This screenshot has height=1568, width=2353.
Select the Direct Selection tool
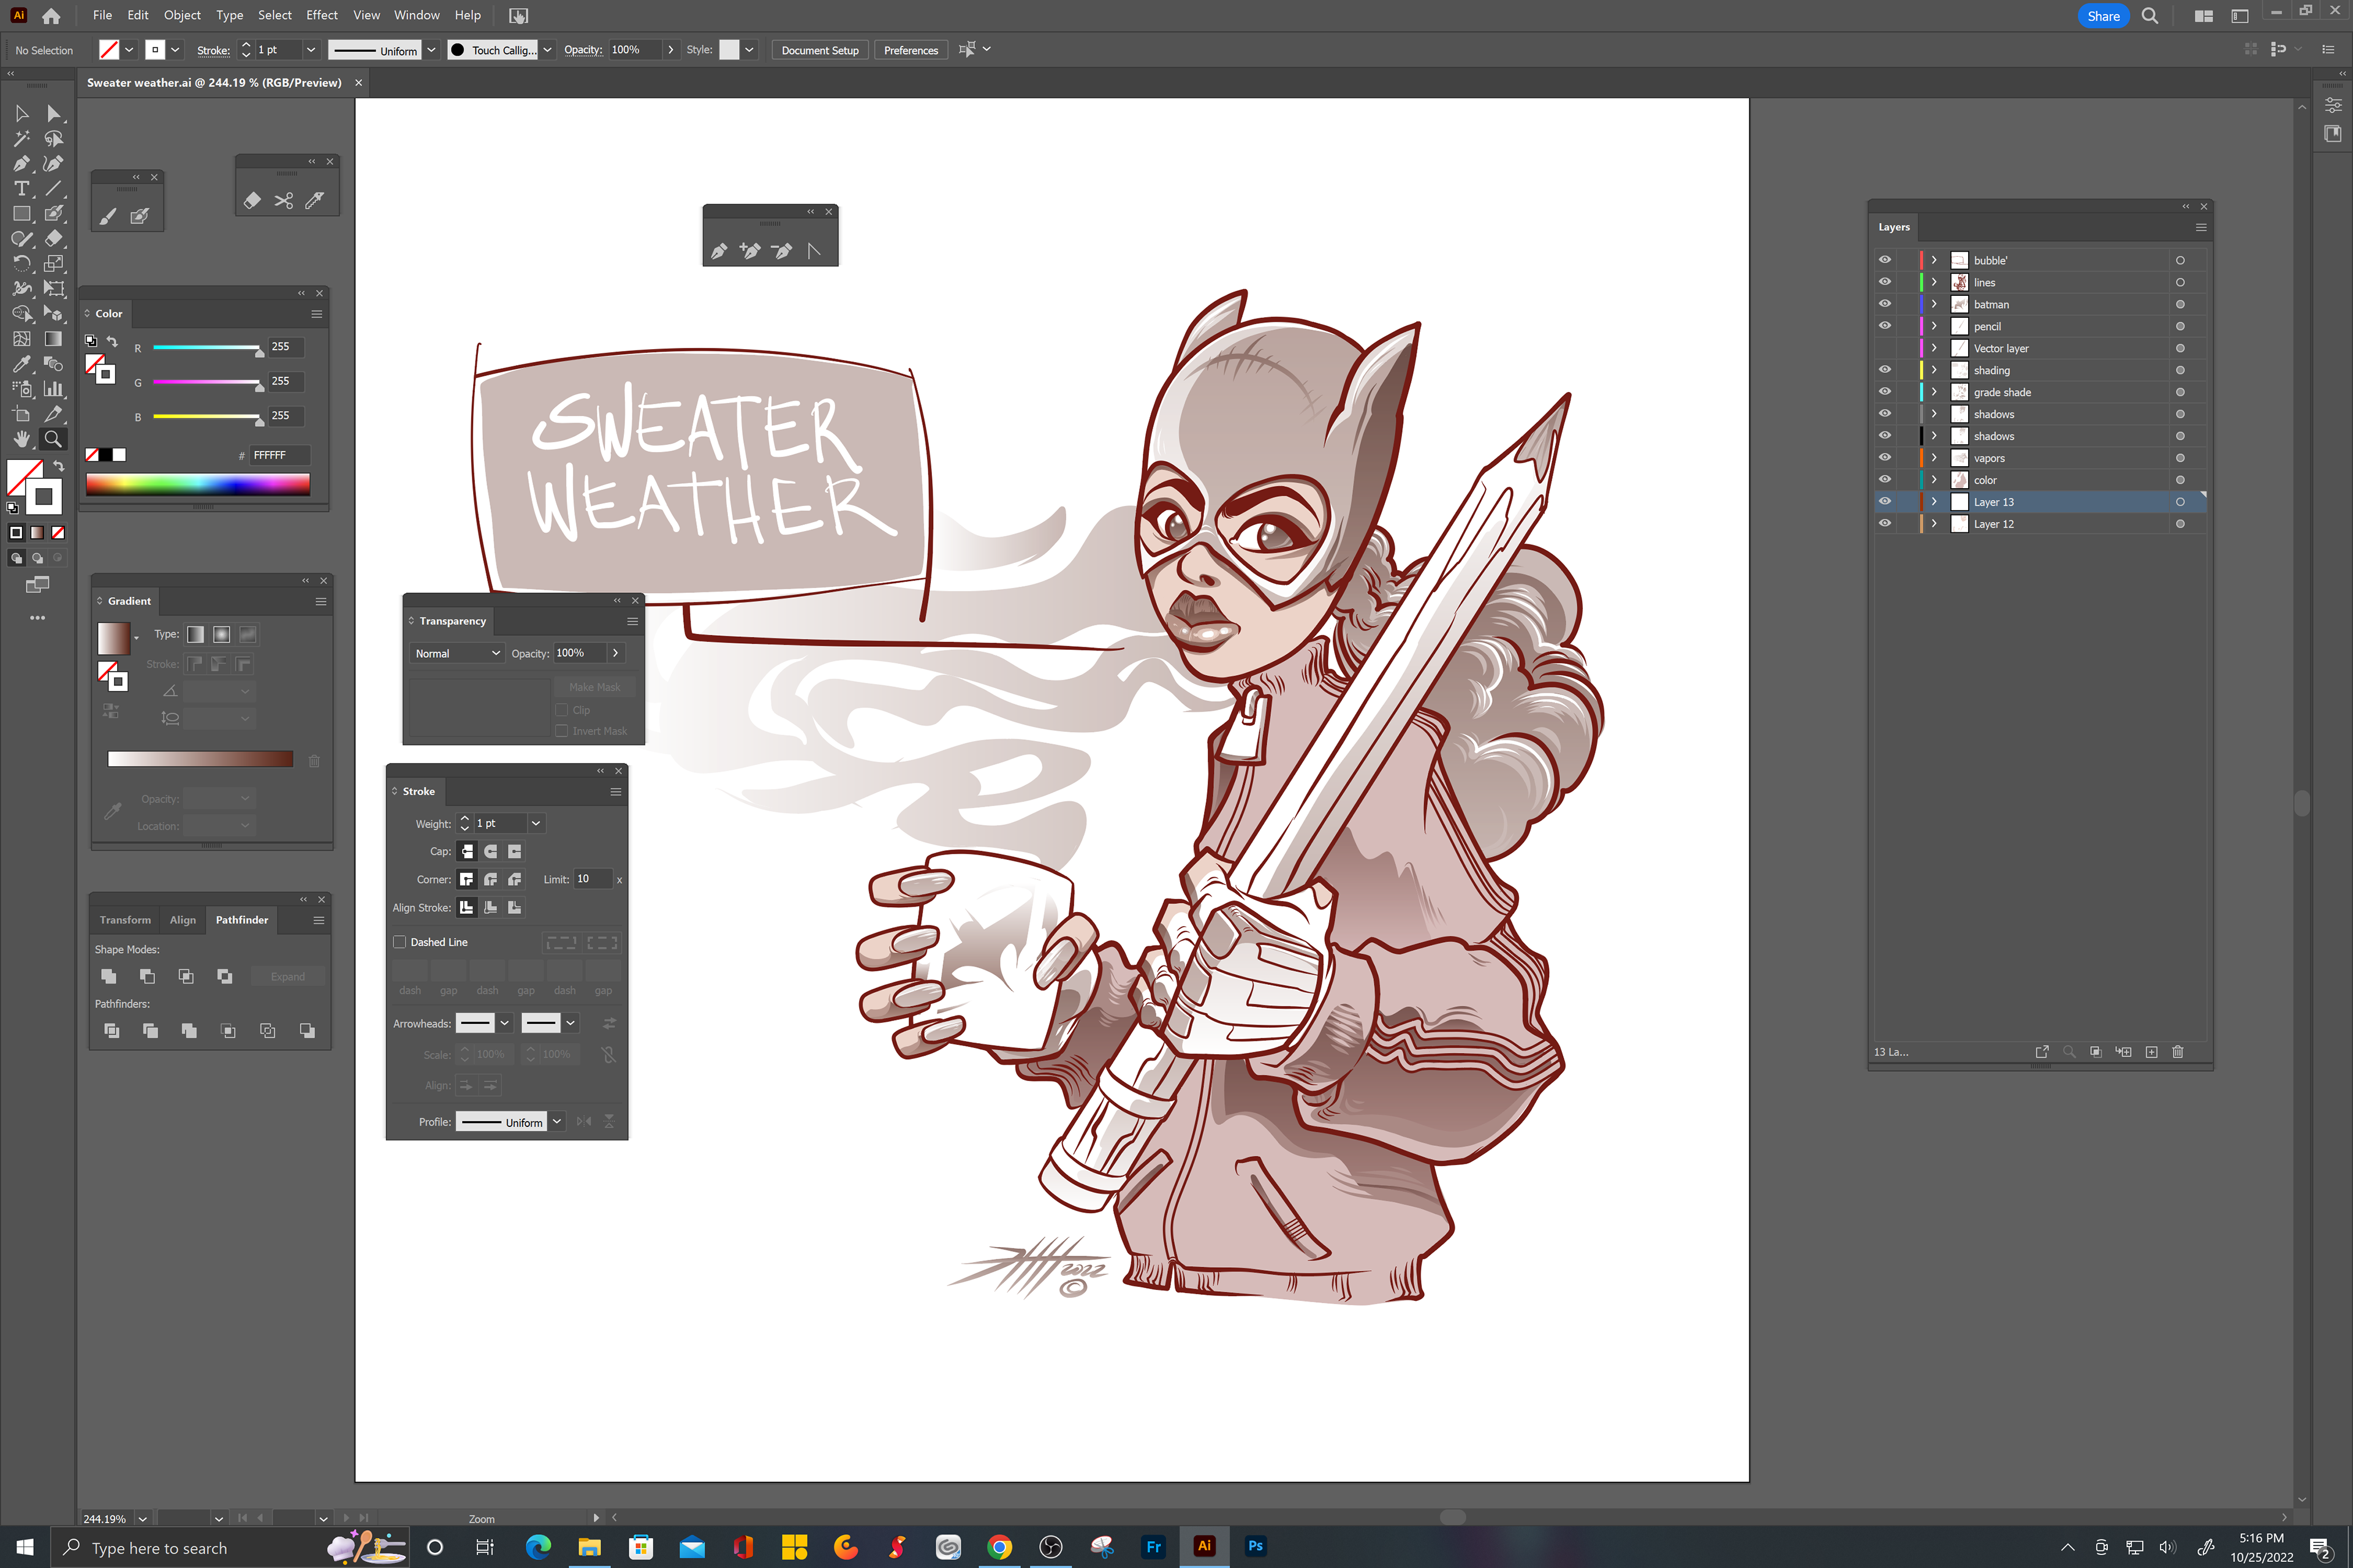point(54,114)
